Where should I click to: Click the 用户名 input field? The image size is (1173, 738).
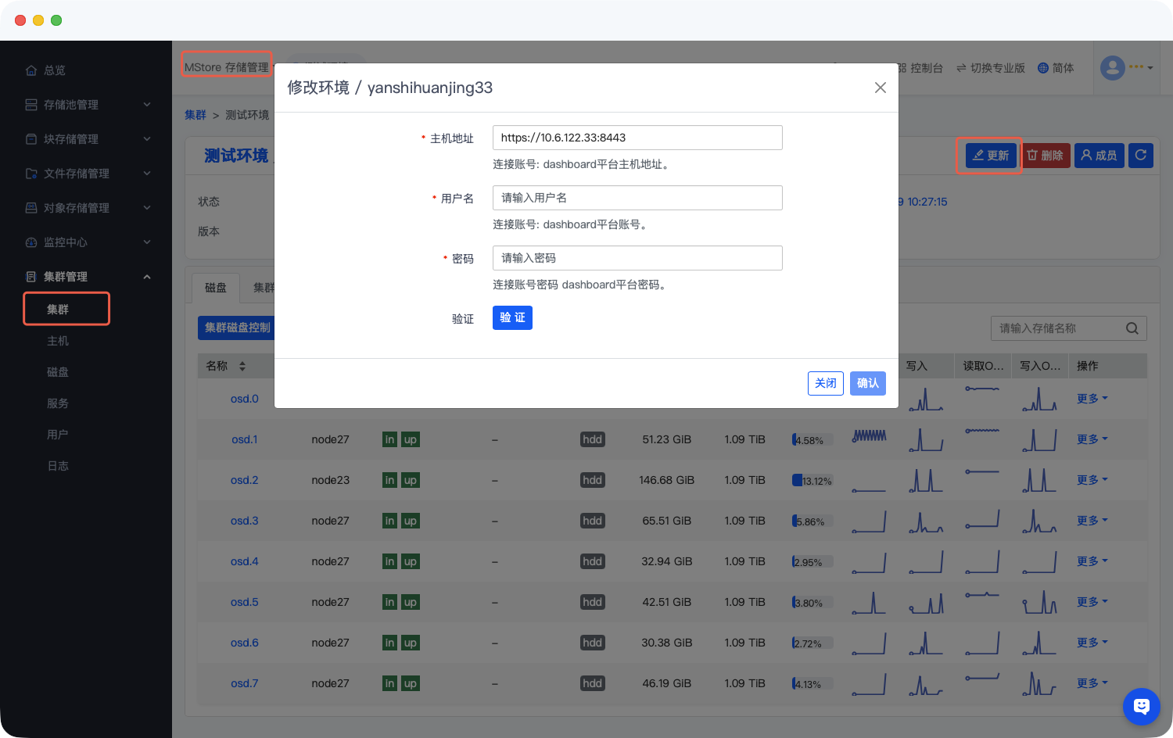pos(637,198)
